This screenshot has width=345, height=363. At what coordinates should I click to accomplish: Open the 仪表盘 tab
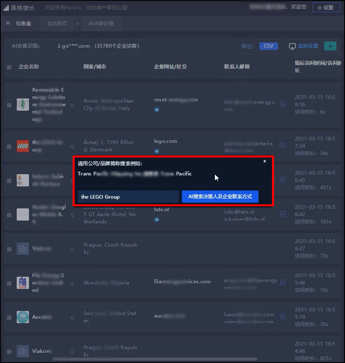(x=23, y=24)
